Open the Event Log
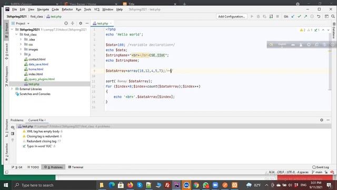Image resolution: width=337 pixels, height=190 pixels. coord(321,167)
